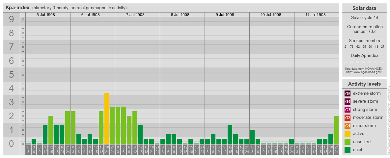Click the '7 Jul 1908' date header
The height and width of the screenshot is (158, 390).
pyautogui.click(x=135, y=15)
